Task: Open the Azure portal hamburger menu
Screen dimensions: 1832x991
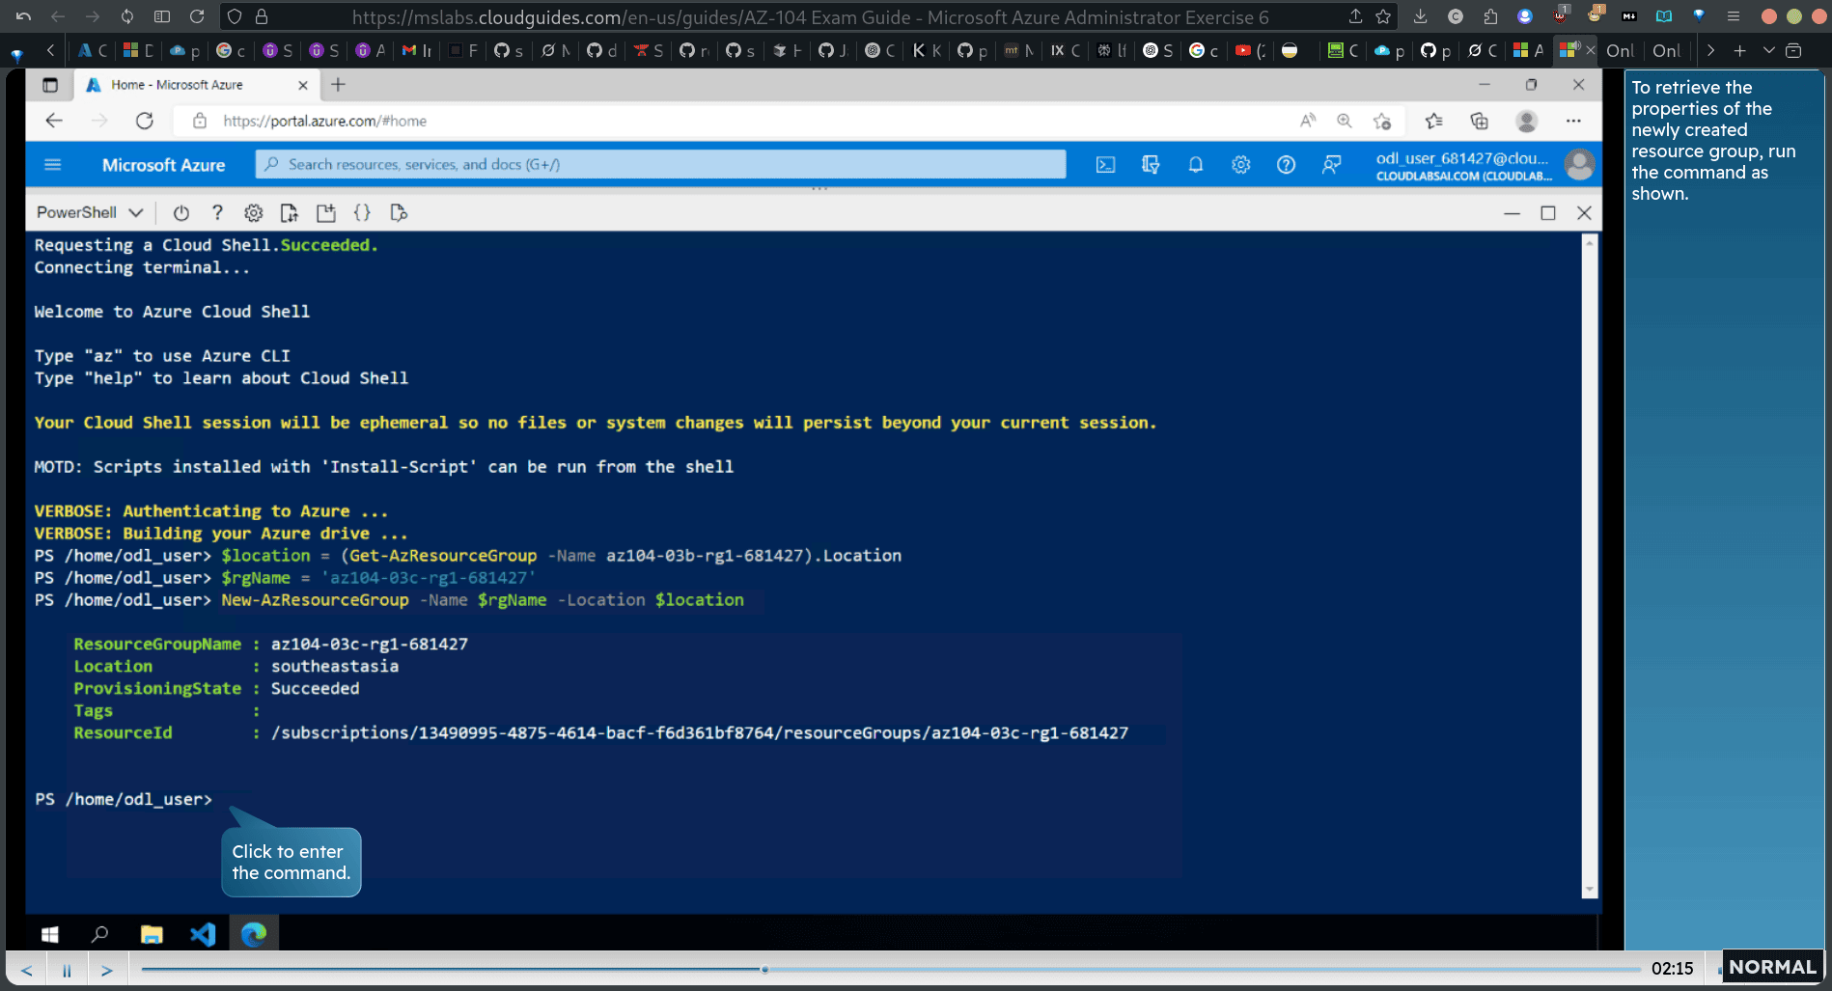Action: pos(53,165)
